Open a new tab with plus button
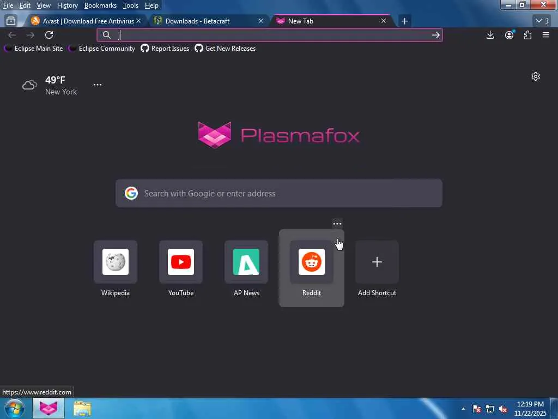 click(404, 21)
